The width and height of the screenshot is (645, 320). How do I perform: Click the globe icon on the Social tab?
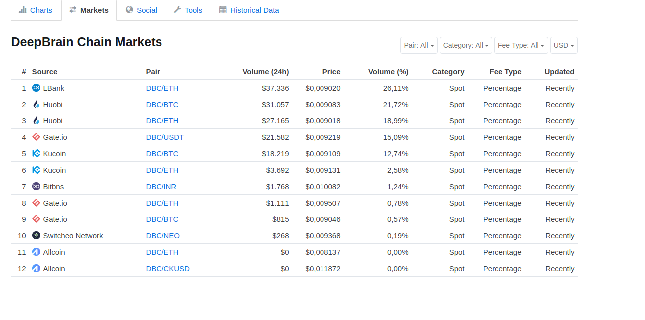coord(129,10)
